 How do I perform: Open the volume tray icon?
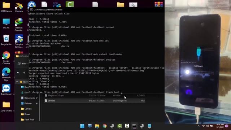click(208, 126)
